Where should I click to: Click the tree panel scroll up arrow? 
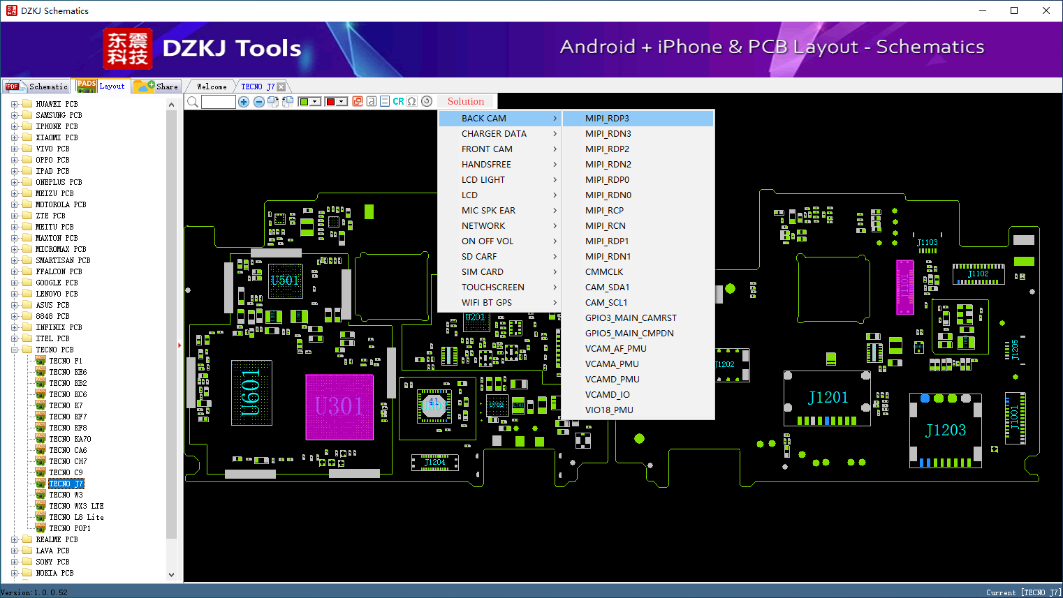172,105
